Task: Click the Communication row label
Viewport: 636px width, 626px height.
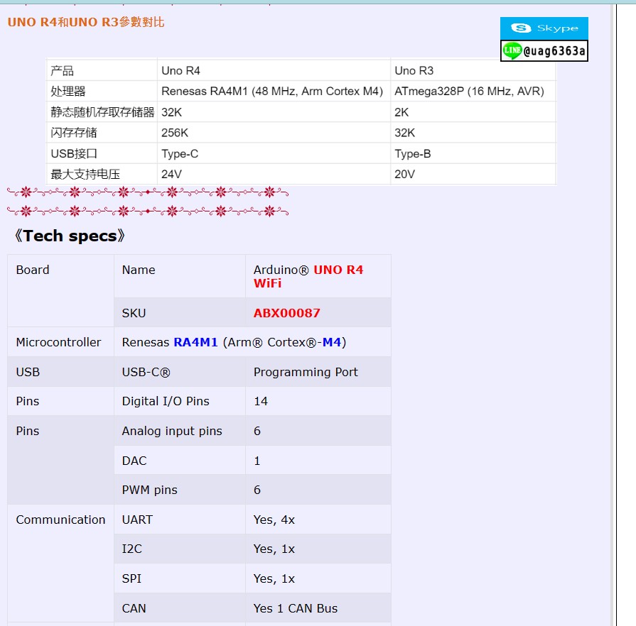Action: point(60,520)
